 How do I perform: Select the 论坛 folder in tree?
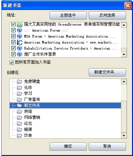tap(28, 123)
